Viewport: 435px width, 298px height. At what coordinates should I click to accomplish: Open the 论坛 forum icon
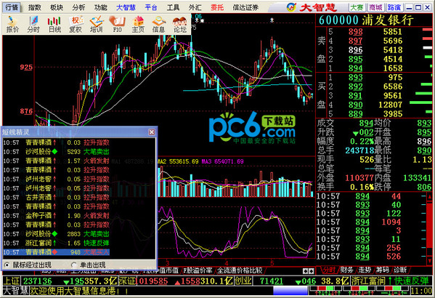point(180,25)
